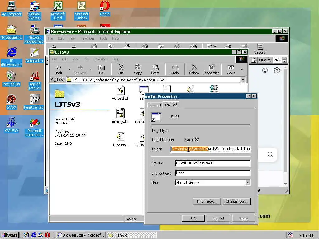Click Cancel in install Properties
This screenshot has width=319, height=239.
[x=218, y=218]
